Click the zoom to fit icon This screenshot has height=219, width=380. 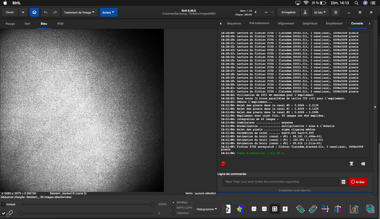(x=274, y=209)
